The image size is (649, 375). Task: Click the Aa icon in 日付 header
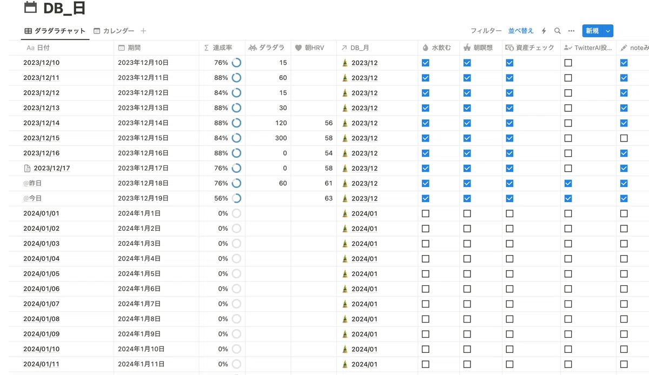point(30,48)
